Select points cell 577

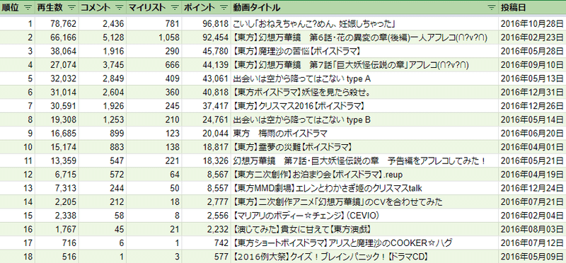click(207, 257)
